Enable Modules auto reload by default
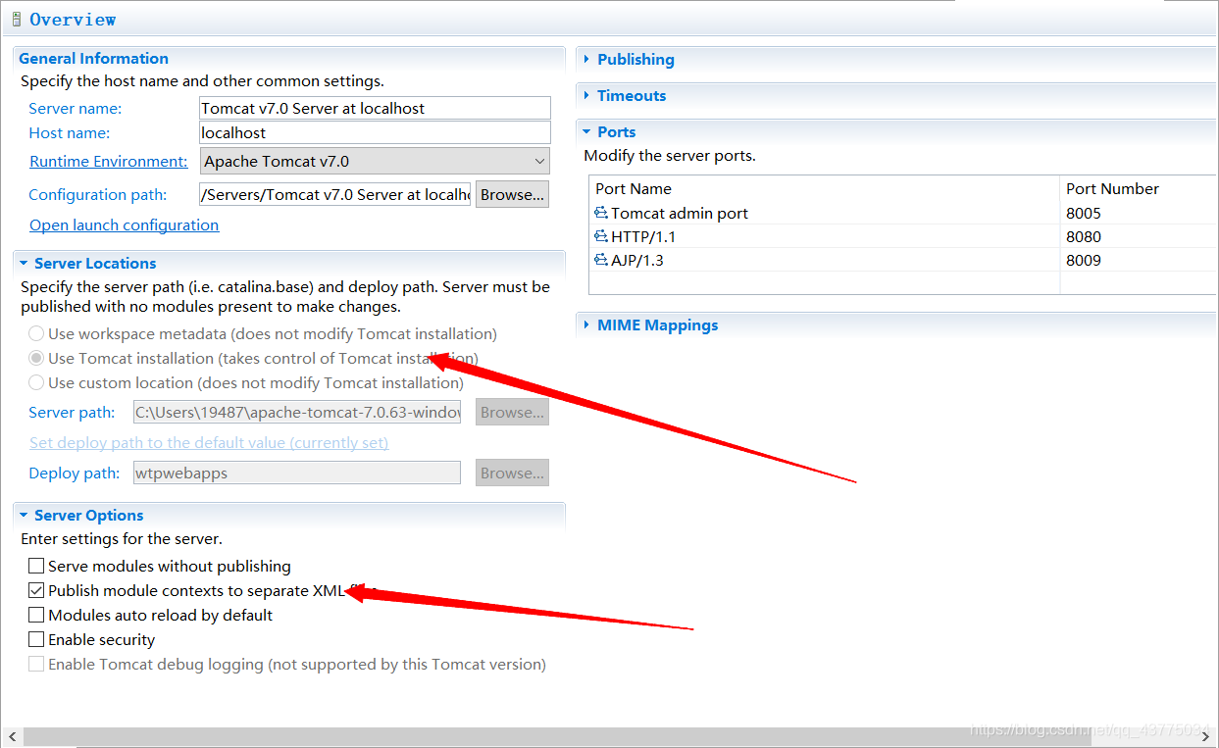The height and width of the screenshot is (748, 1219). [x=36, y=615]
